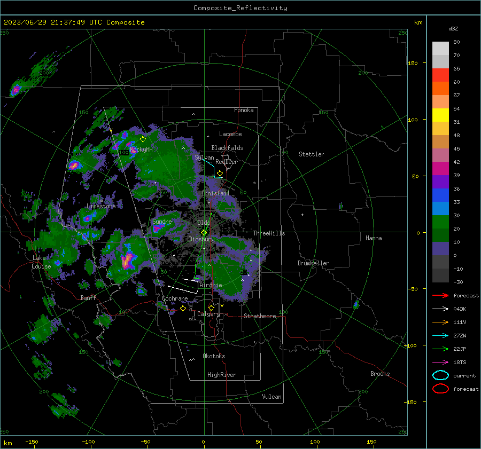Click the purple 36-39 dBZ color swatch
The height and width of the screenshot is (449, 481).
[x=440, y=182]
